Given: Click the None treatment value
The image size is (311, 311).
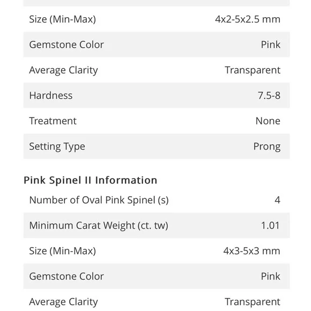Looking at the screenshot, I should click(268, 121).
